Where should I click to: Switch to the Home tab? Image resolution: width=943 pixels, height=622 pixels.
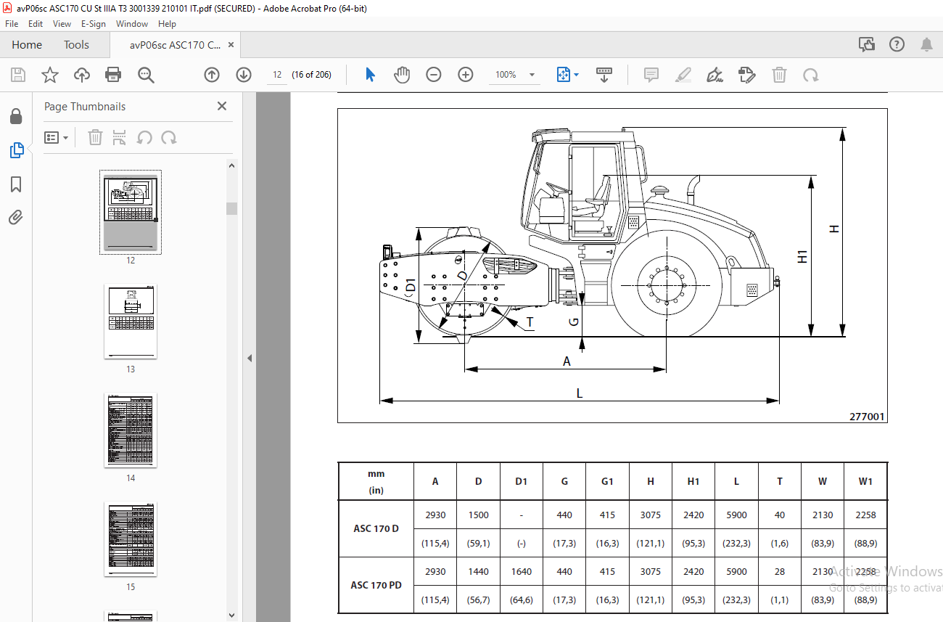[x=27, y=45]
